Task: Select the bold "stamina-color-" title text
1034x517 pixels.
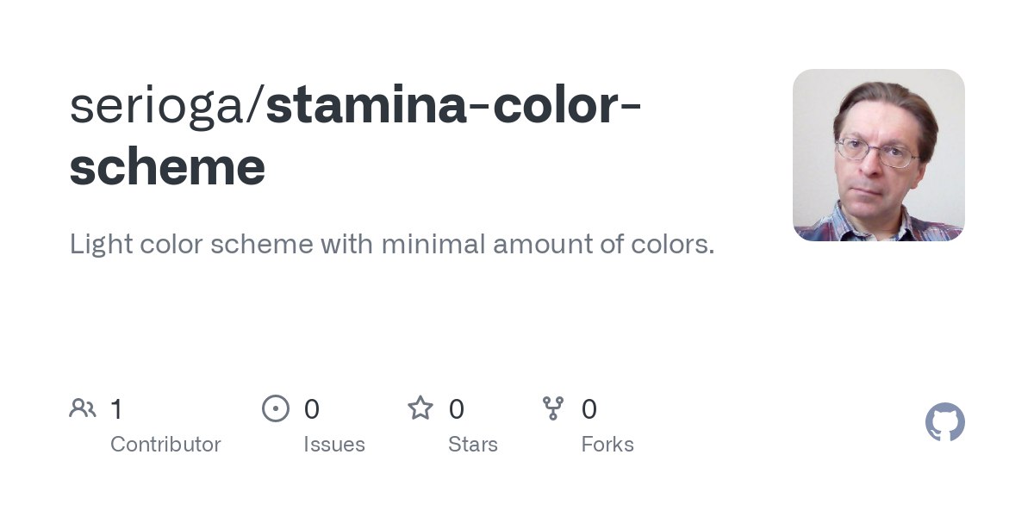Action: 453,105
